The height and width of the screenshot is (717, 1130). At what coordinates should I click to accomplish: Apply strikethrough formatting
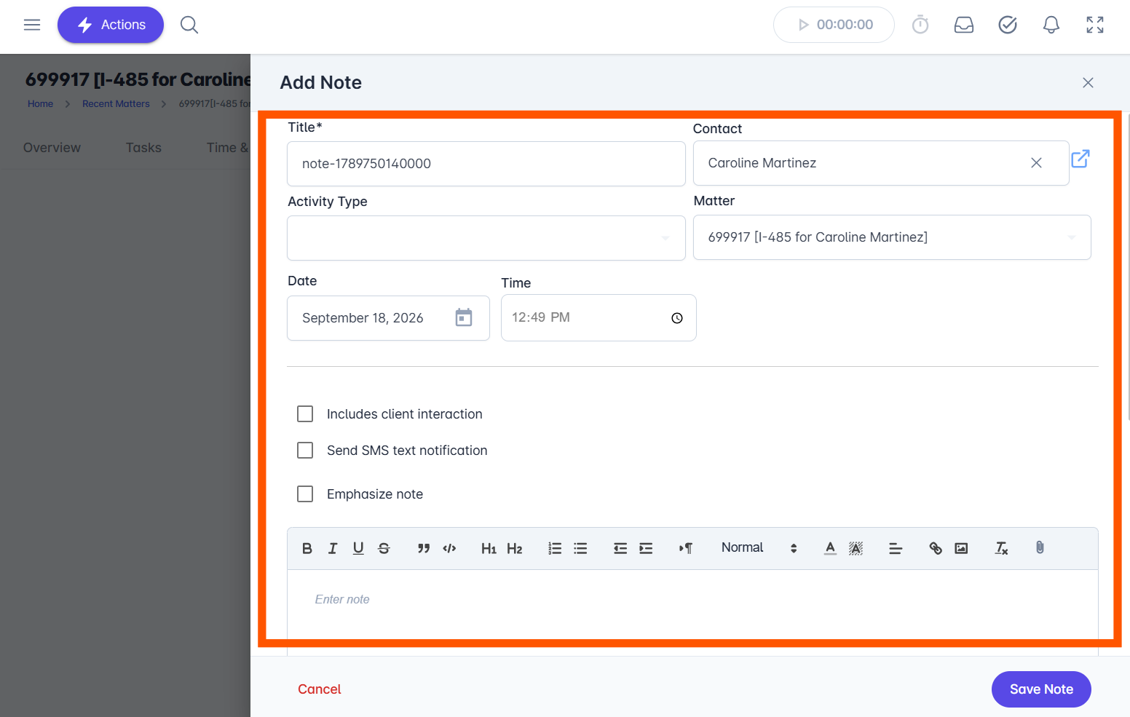click(384, 548)
